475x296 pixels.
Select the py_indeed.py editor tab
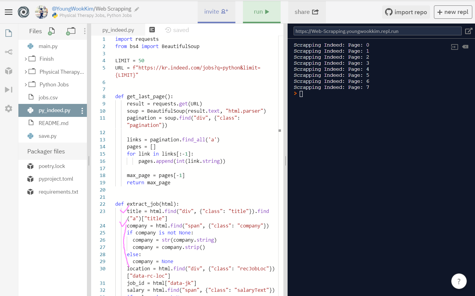click(118, 30)
